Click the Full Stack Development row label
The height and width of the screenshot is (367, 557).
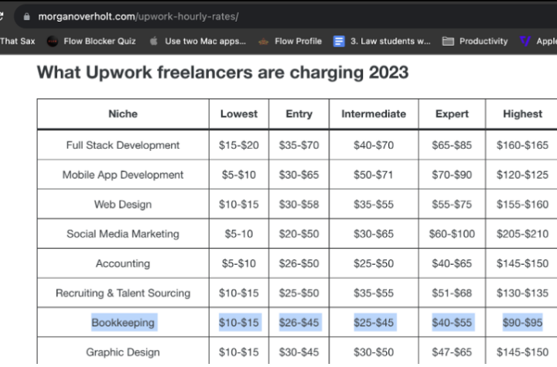[123, 145]
